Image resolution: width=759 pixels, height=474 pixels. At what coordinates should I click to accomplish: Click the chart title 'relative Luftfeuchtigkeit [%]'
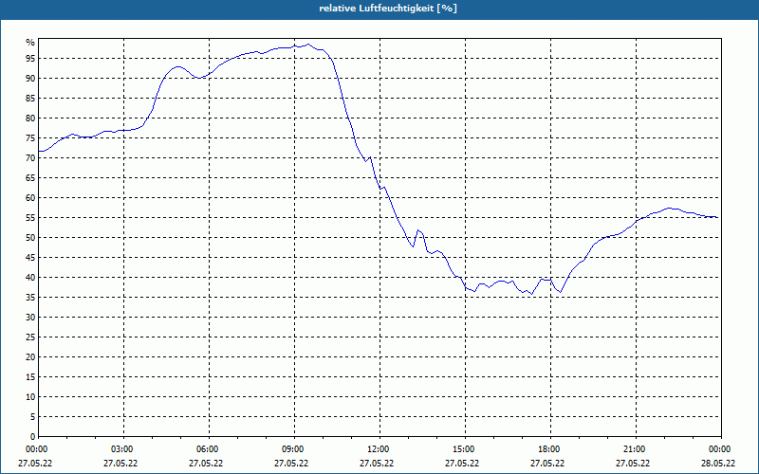click(x=388, y=9)
